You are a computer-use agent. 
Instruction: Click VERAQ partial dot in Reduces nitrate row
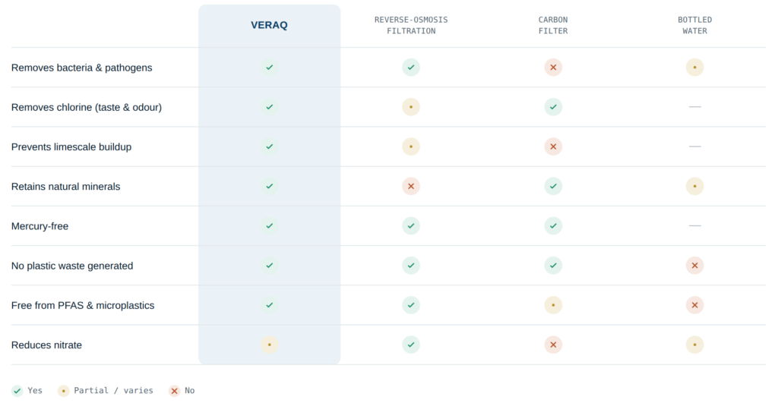(x=270, y=345)
